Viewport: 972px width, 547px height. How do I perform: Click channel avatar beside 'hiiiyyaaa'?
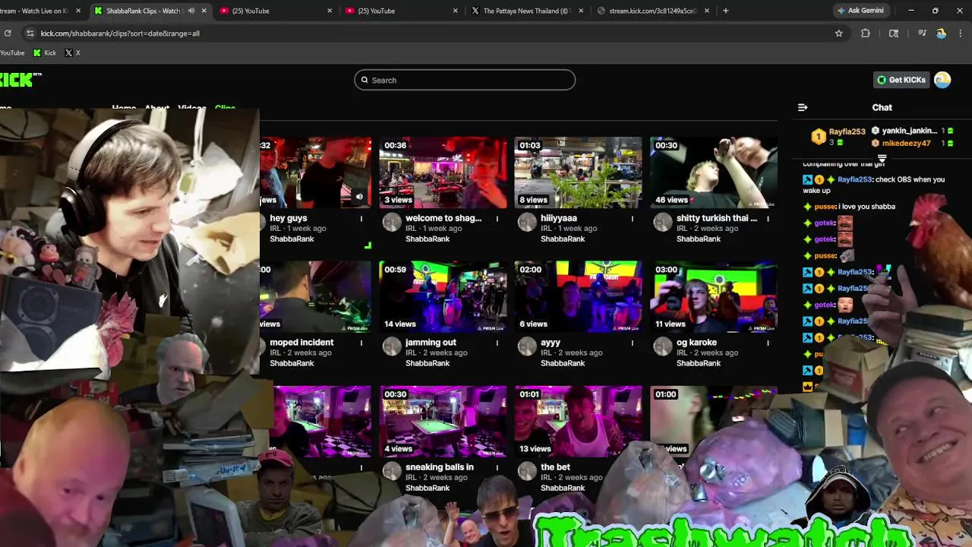(527, 222)
